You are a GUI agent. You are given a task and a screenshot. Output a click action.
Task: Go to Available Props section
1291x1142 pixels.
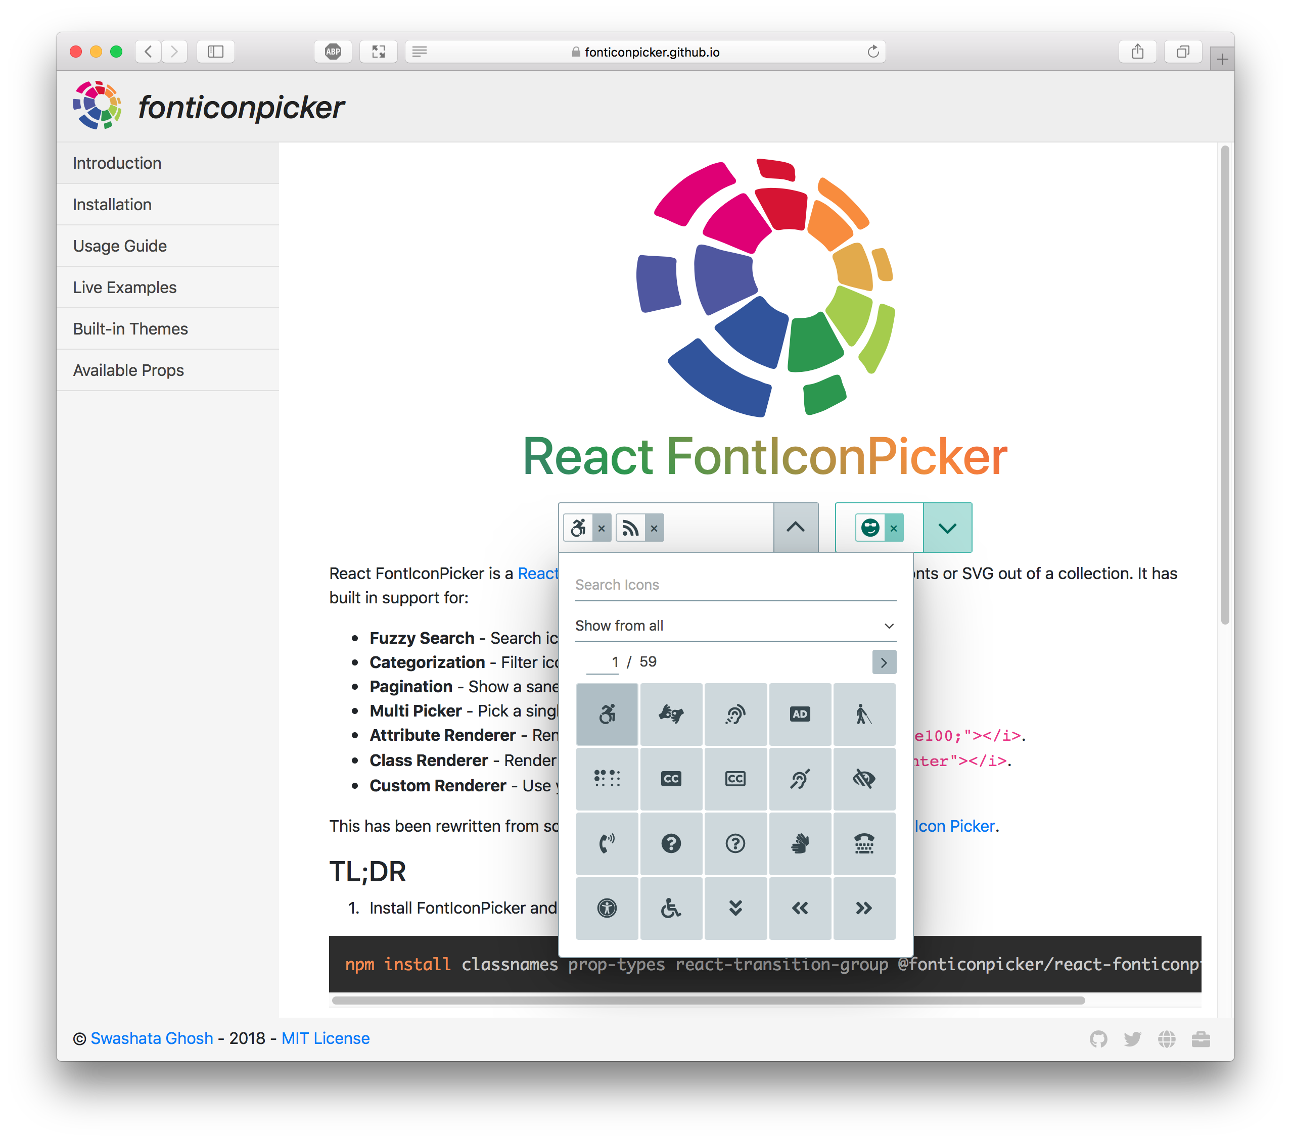(x=128, y=370)
